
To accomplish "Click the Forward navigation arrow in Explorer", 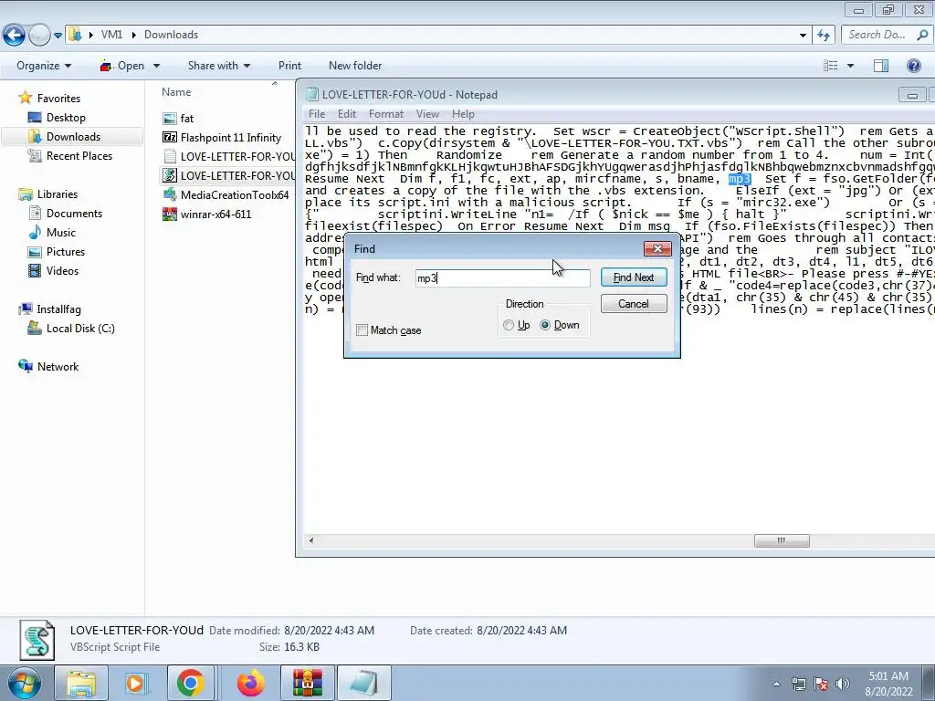I will (39, 35).
